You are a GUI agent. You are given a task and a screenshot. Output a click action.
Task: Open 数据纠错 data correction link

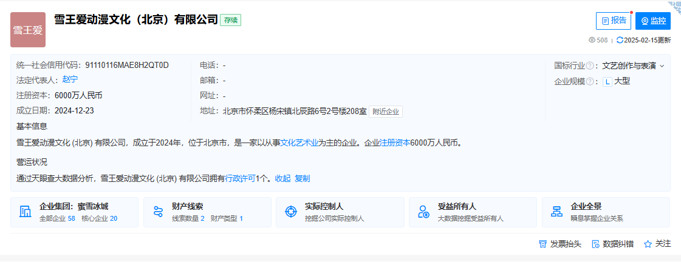618,244
